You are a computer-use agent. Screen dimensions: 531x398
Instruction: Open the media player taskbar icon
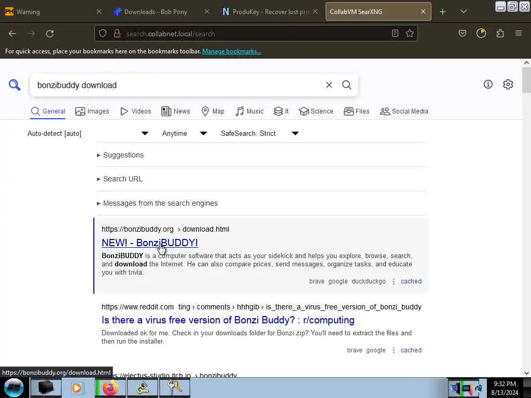point(78,388)
